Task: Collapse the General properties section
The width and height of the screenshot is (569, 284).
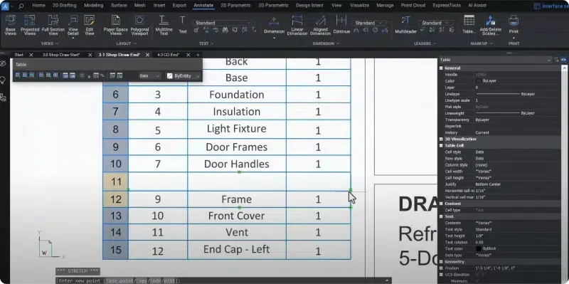Action: (x=441, y=68)
